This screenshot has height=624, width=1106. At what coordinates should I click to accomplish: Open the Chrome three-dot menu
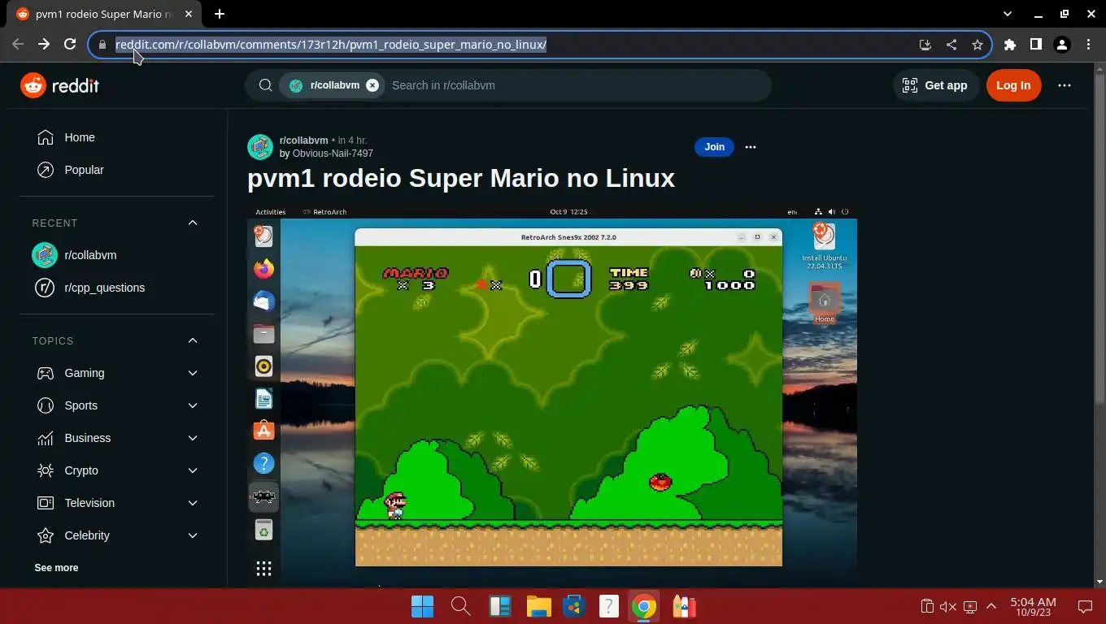pyautogui.click(x=1088, y=45)
